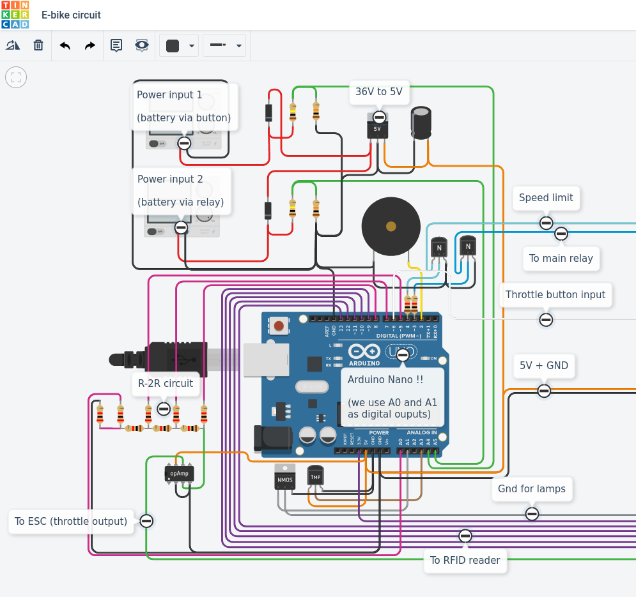
Task: Collapse the 36V to 5V annotation
Action: [379, 117]
